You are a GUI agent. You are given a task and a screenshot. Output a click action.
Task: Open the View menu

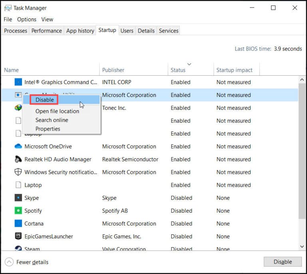tap(47, 20)
